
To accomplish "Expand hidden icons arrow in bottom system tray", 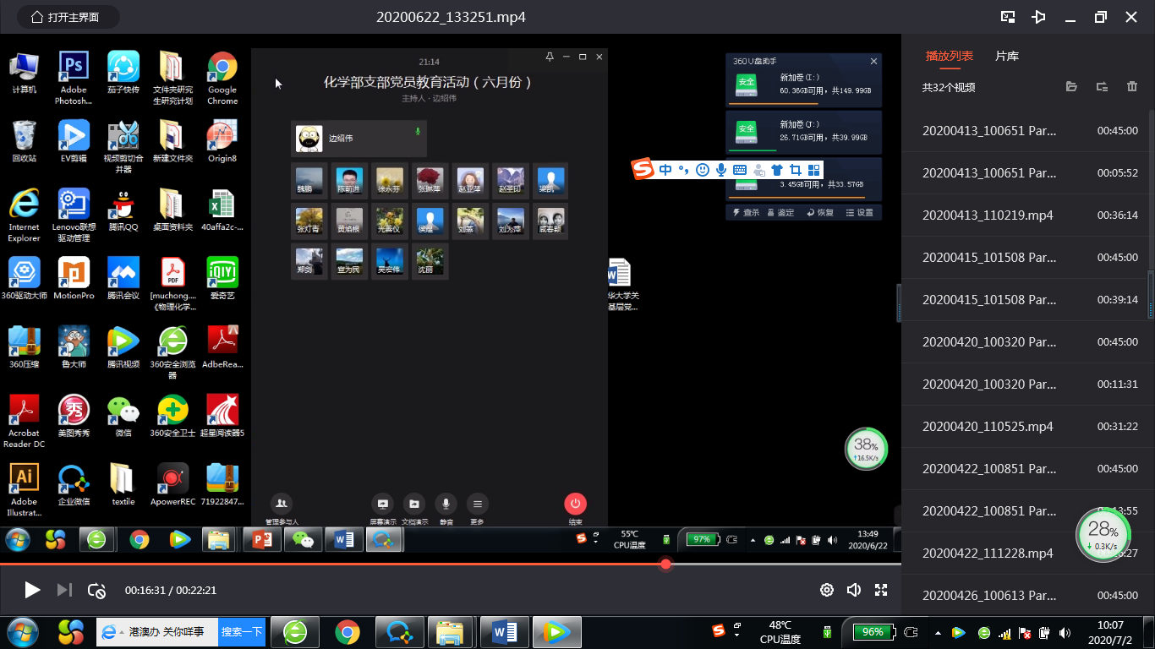I will coord(938,632).
